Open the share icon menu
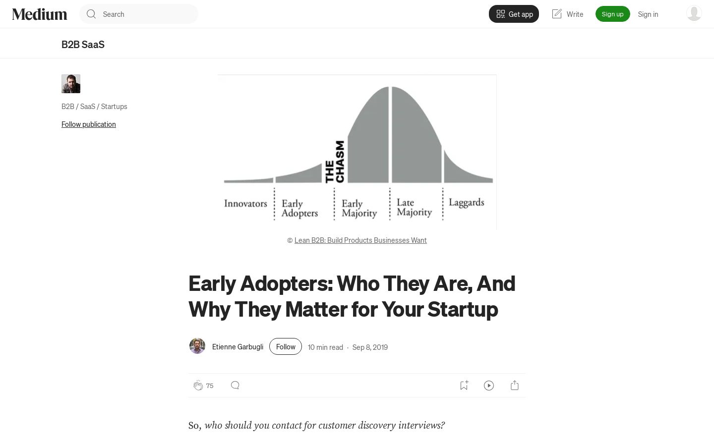This screenshot has height=446, width=714. click(515, 385)
